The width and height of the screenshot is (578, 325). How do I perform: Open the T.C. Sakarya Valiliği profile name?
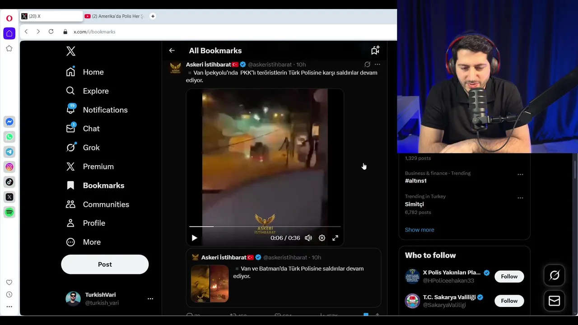click(449, 297)
